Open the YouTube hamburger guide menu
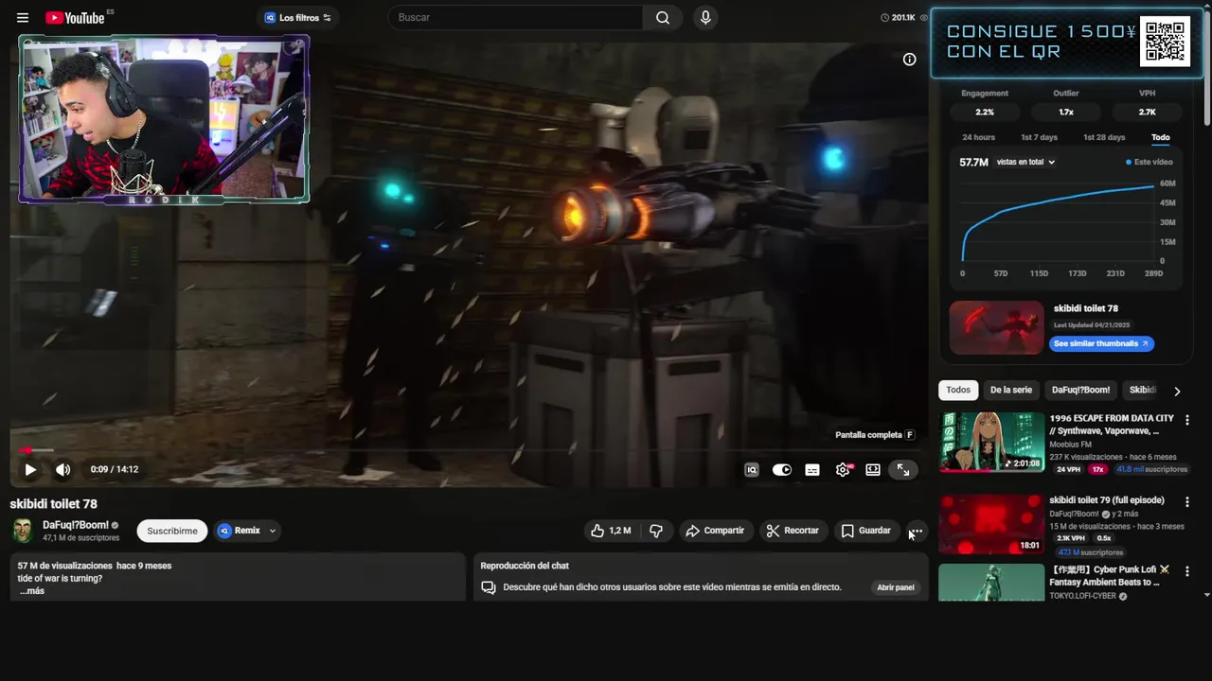Screen dimensions: 1212x681 pos(23,18)
